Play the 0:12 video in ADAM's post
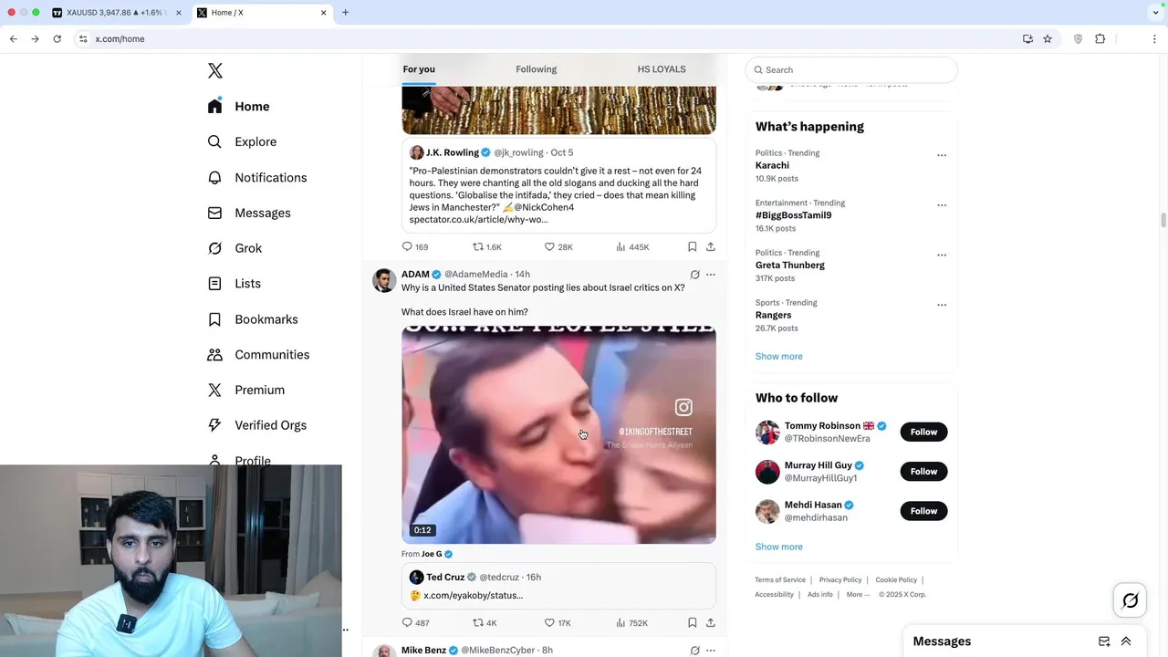The image size is (1168, 657). [x=558, y=435]
